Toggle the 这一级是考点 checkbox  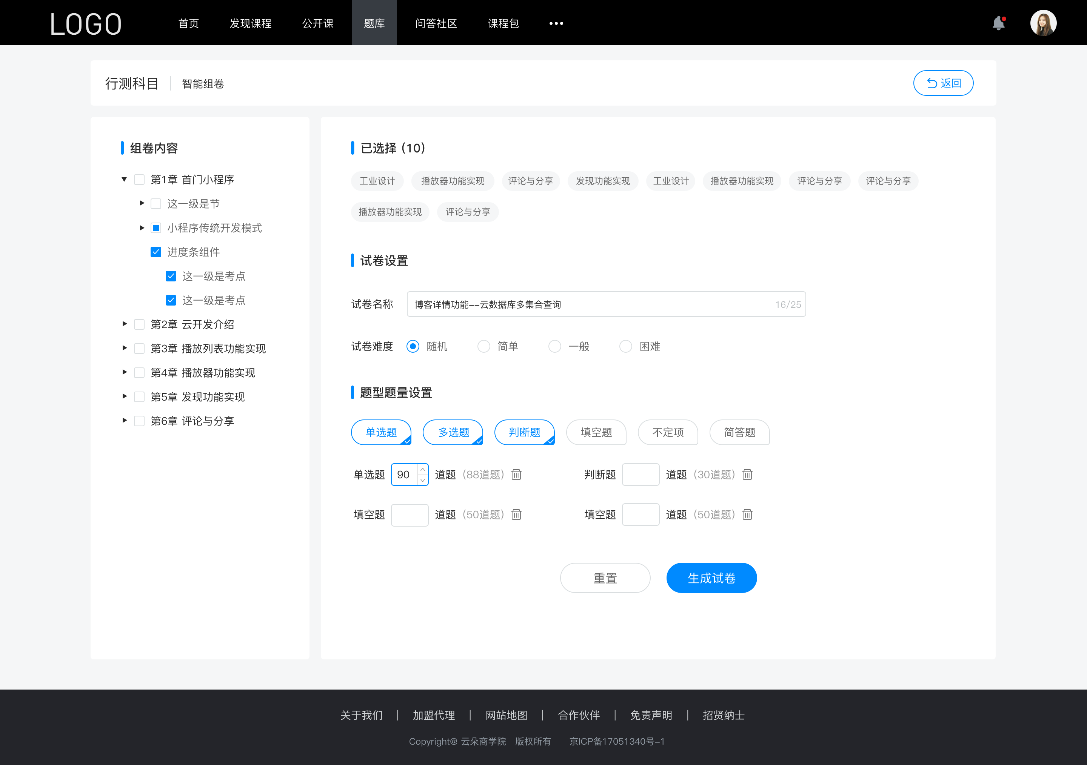tap(170, 276)
